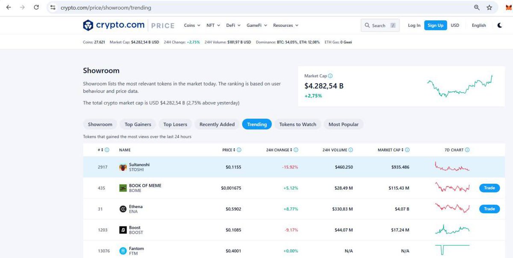
Task: Select the Trending tab
Action: [x=257, y=125]
